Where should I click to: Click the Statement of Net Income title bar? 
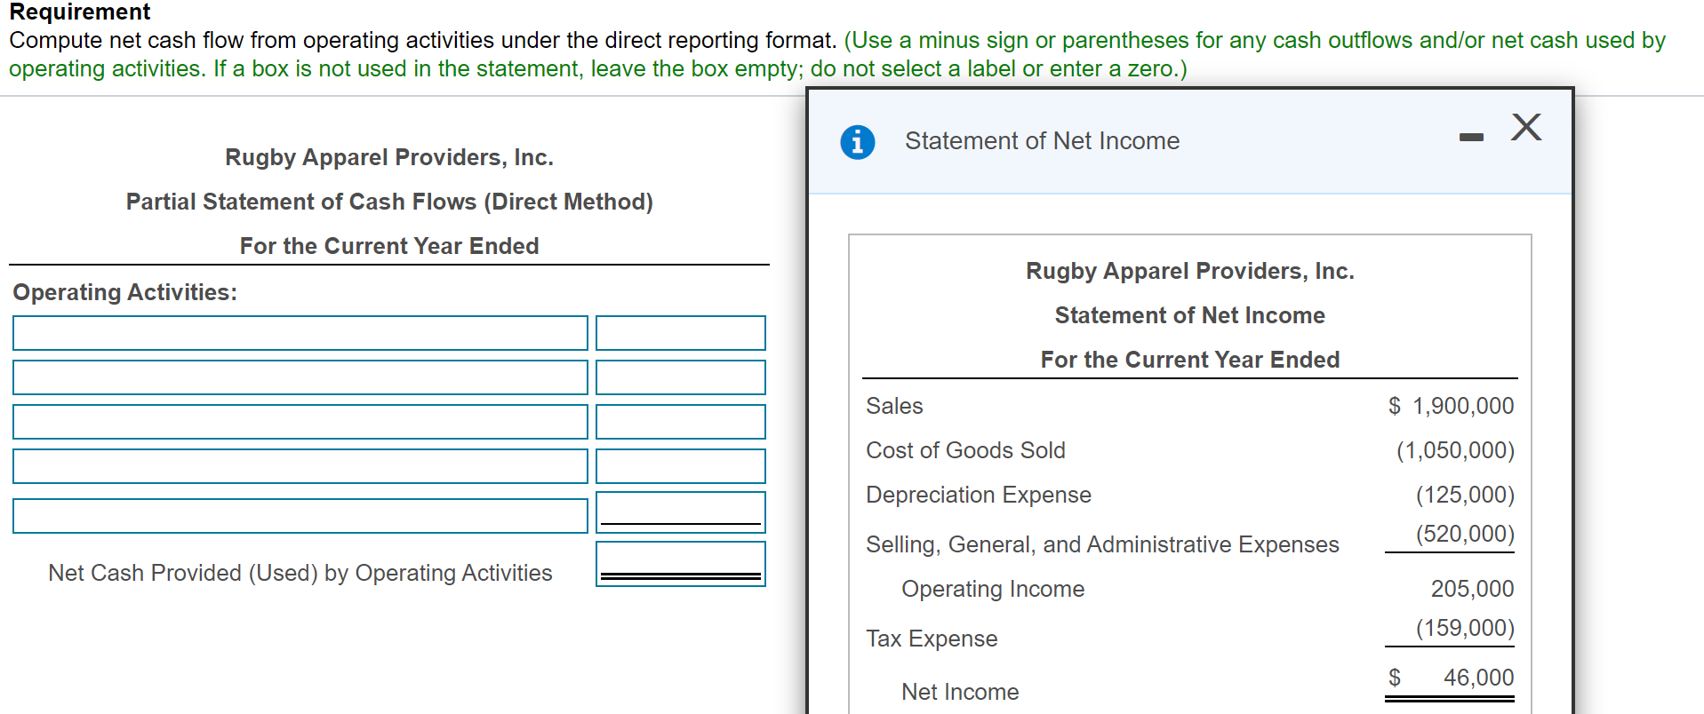click(x=1042, y=140)
